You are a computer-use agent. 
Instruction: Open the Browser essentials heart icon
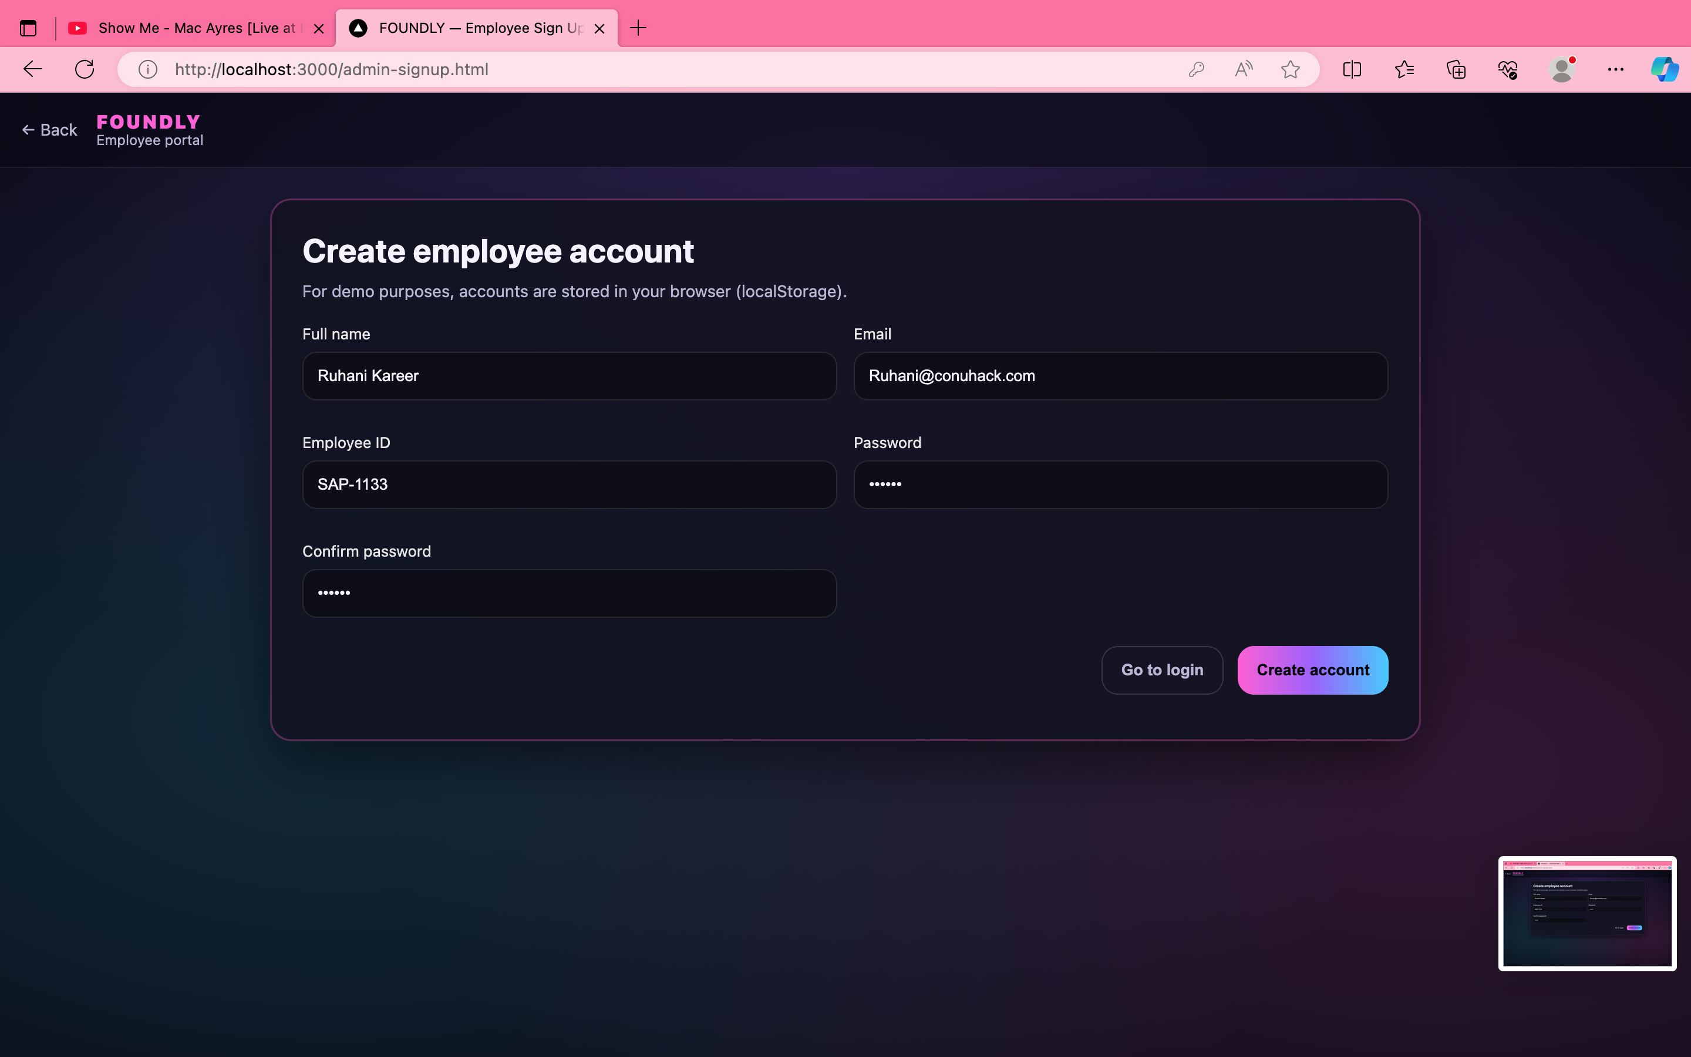[1508, 69]
